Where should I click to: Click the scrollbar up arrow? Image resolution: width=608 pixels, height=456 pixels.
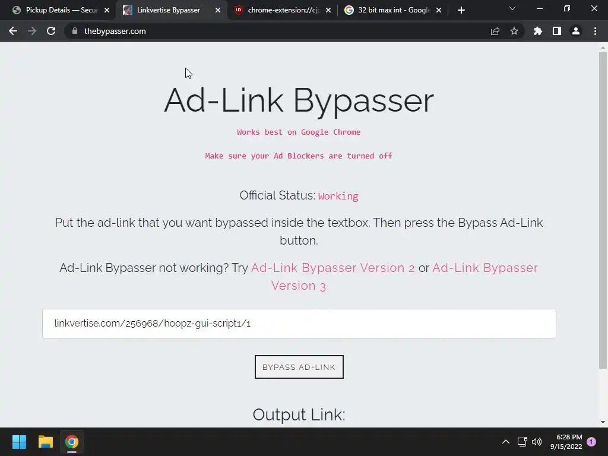tap(603, 47)
